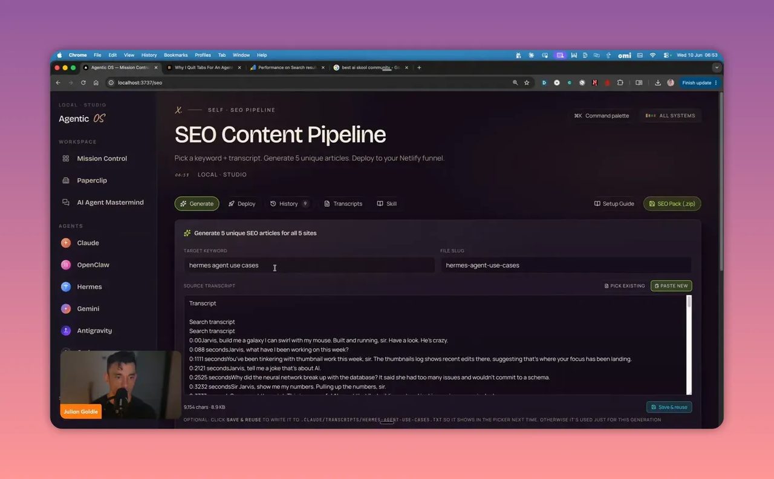Click the PASTE NEW button
Screen dimensions: 774x479
click(671, 285)
